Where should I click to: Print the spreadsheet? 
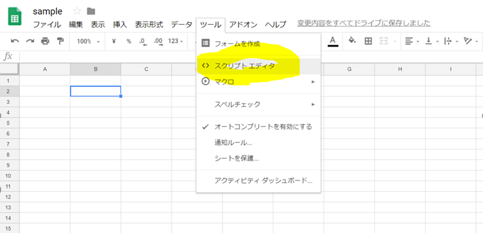coord(45,41)
